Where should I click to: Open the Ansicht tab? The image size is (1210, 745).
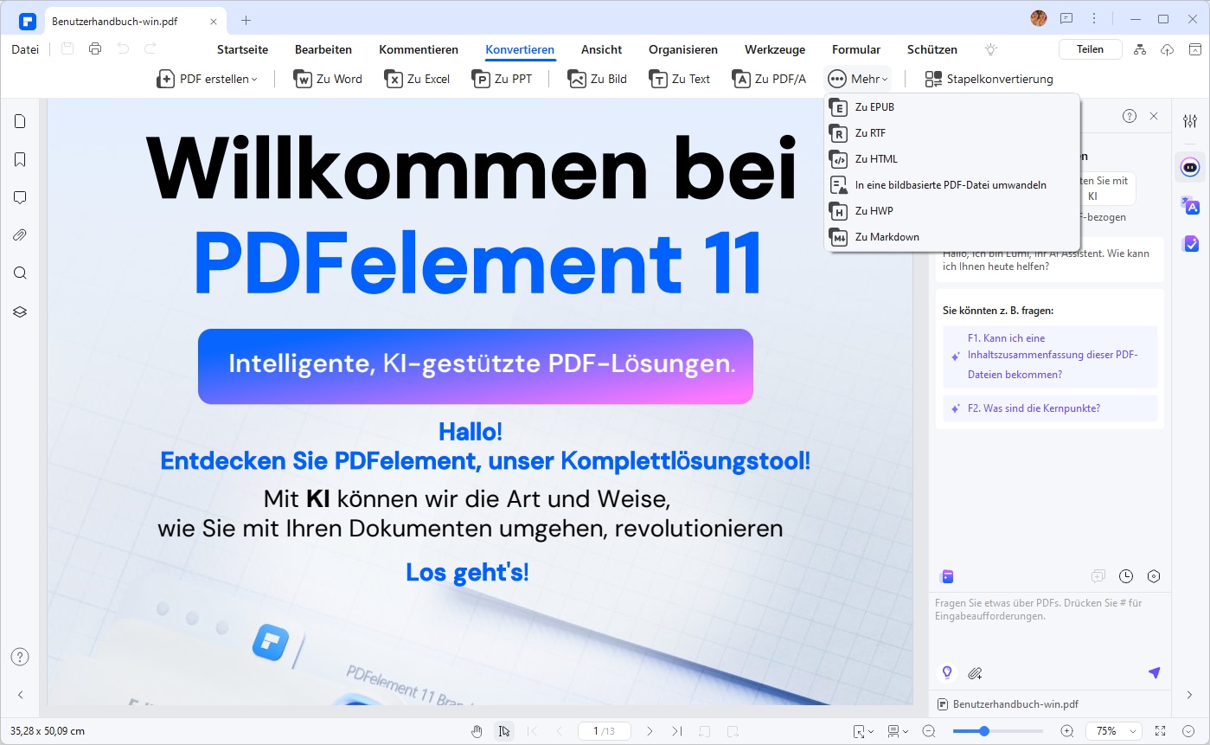[x=601, y=50]
